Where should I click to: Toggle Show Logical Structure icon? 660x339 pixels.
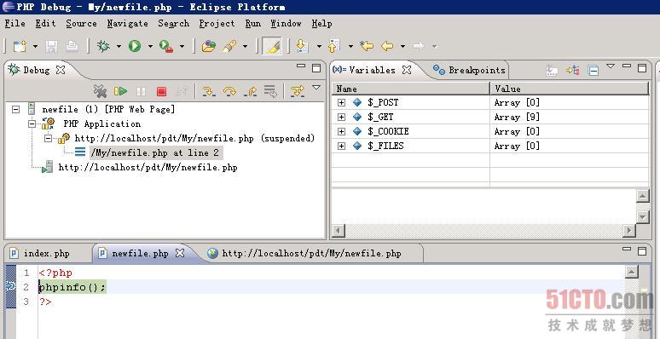pyautogui.click(x=572, y=70)
